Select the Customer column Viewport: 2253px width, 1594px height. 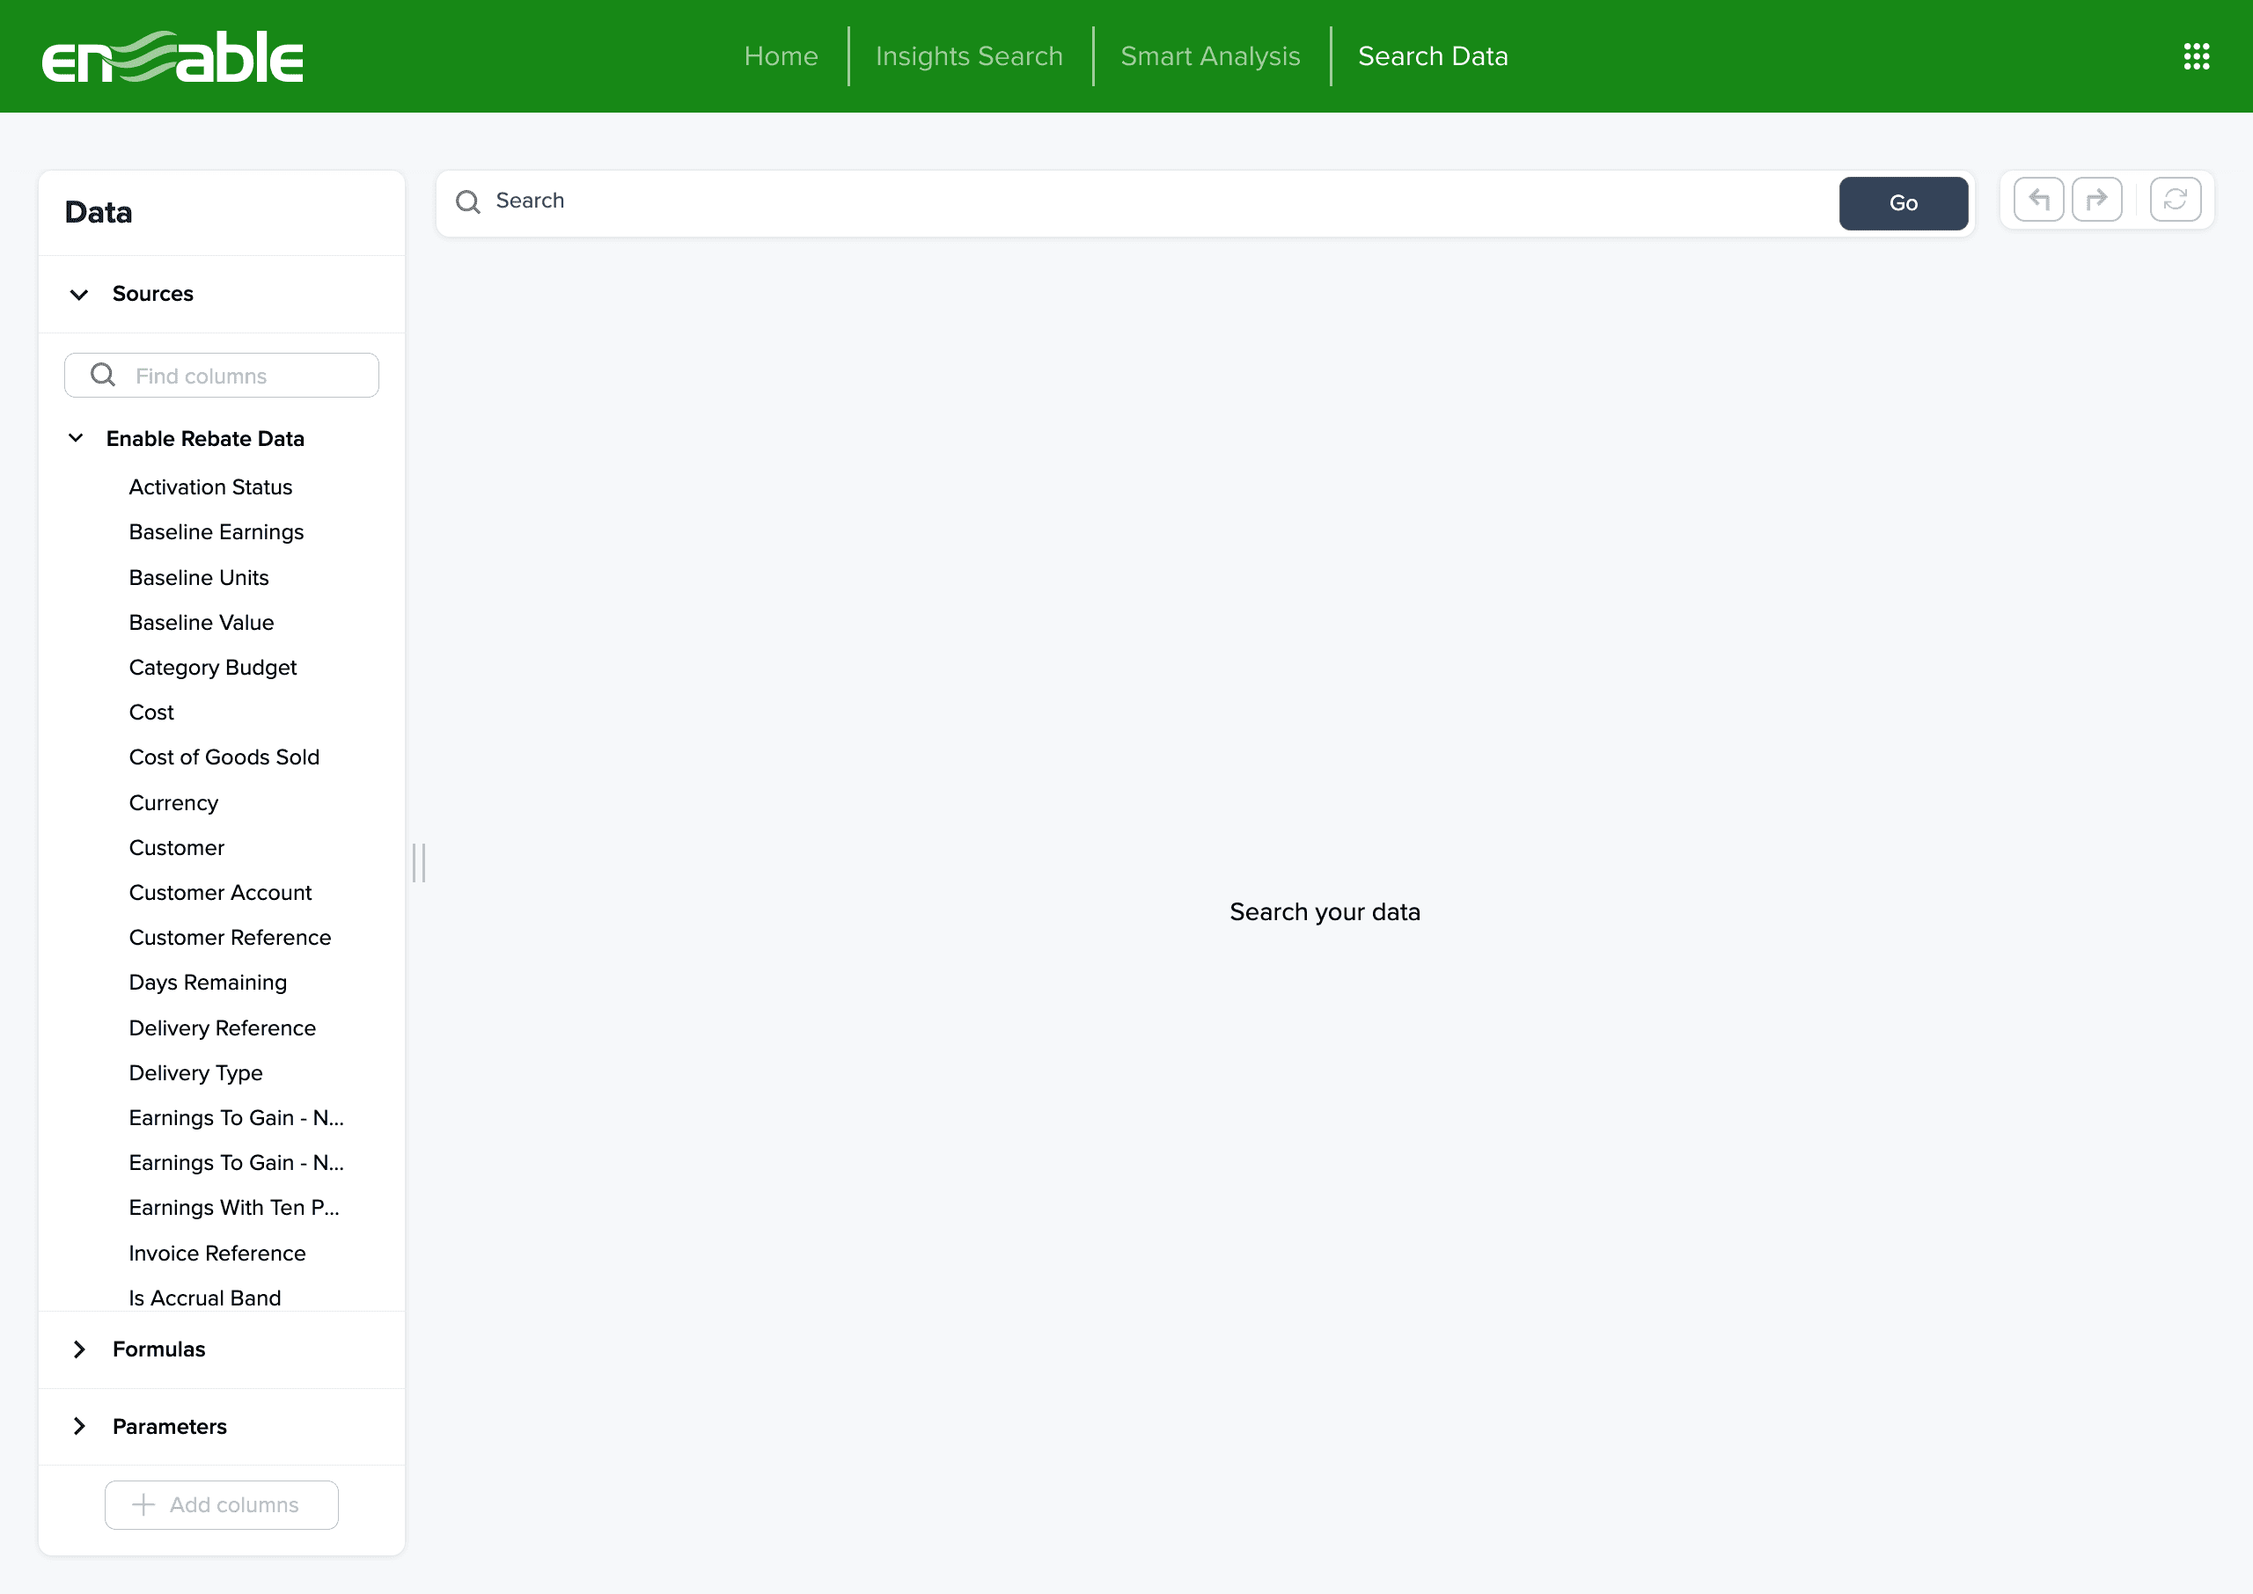coord(177,848)
